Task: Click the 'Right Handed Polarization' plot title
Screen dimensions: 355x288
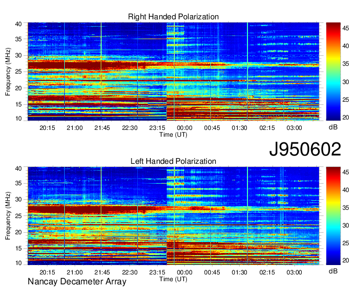Action: (173, 17)
